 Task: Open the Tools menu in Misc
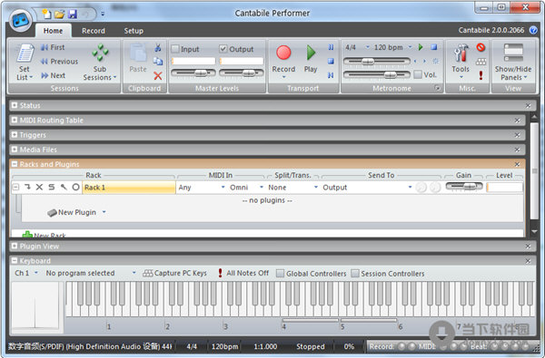click(x=461, y=62)
